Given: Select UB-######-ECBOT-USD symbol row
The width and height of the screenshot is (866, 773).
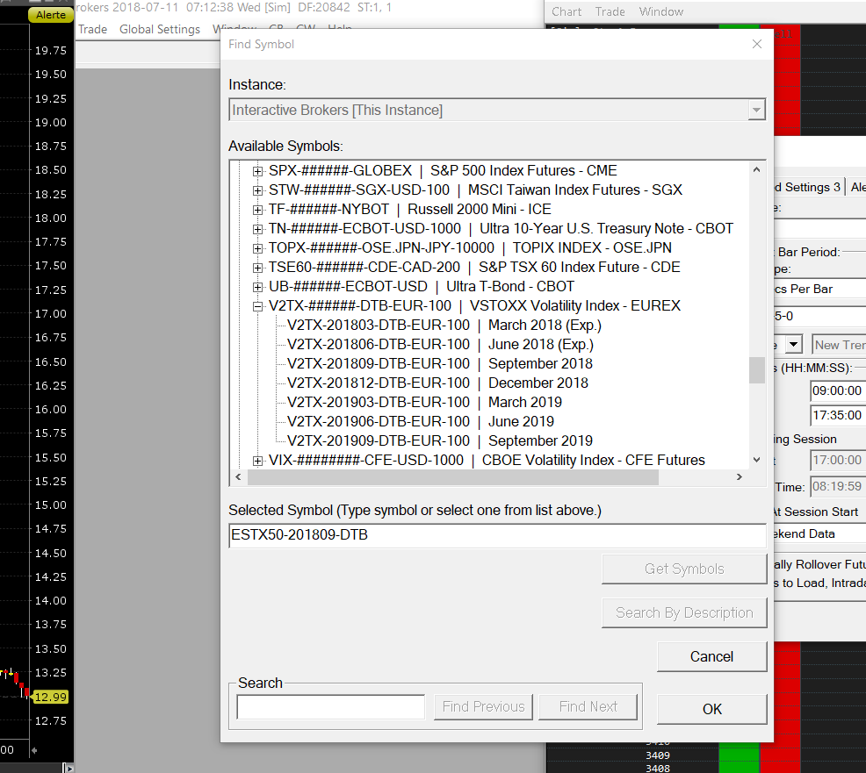Looking at the screenshot, I should [422, 286].
